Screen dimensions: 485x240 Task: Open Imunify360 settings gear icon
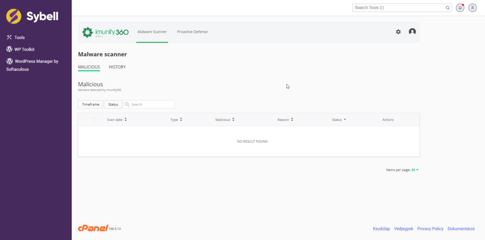[x=398, y=32]
